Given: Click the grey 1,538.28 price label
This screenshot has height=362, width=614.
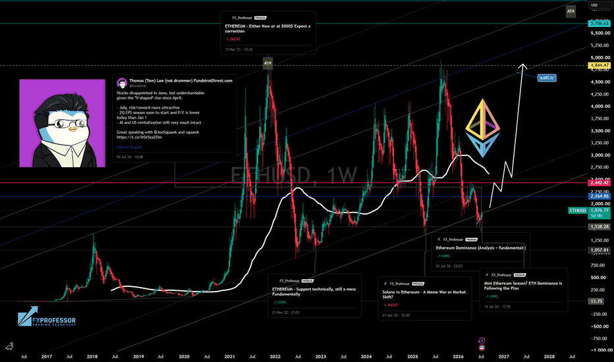Looking at the screenshot, I should [599, 226].
